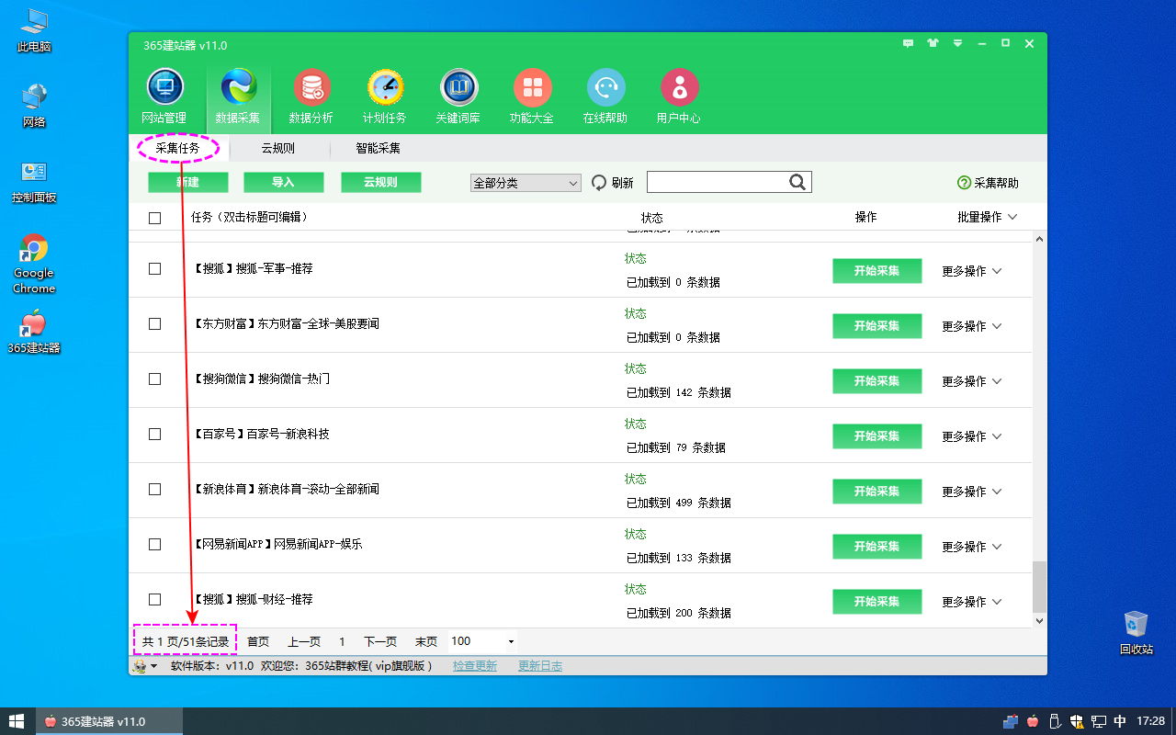Viewport: 1176px width, 735px height.
Task: Click the scrollbar down arrow
Action: (x=1039, y=621)
